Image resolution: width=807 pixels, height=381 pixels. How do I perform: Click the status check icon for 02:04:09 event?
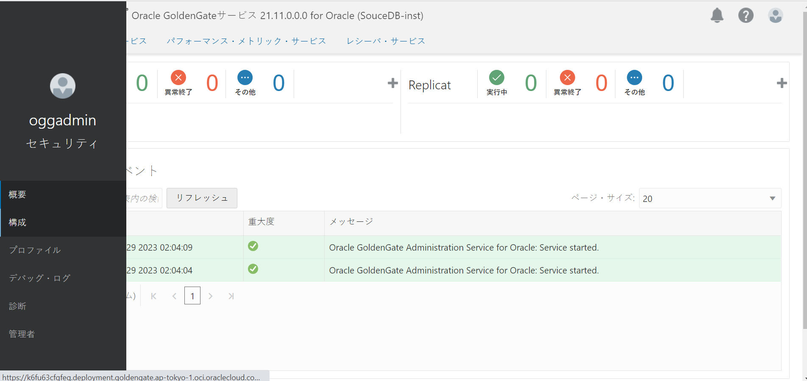[x=253, y=246]
